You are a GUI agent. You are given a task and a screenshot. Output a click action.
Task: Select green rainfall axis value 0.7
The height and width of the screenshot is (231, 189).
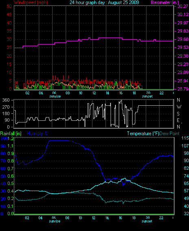(11, 169)
